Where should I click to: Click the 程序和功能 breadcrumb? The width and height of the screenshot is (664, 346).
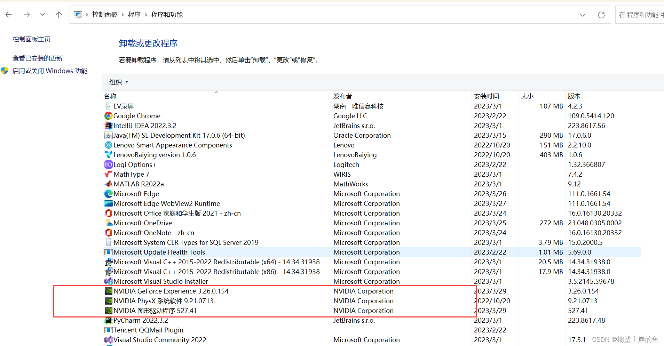click(x=167, y=15)
